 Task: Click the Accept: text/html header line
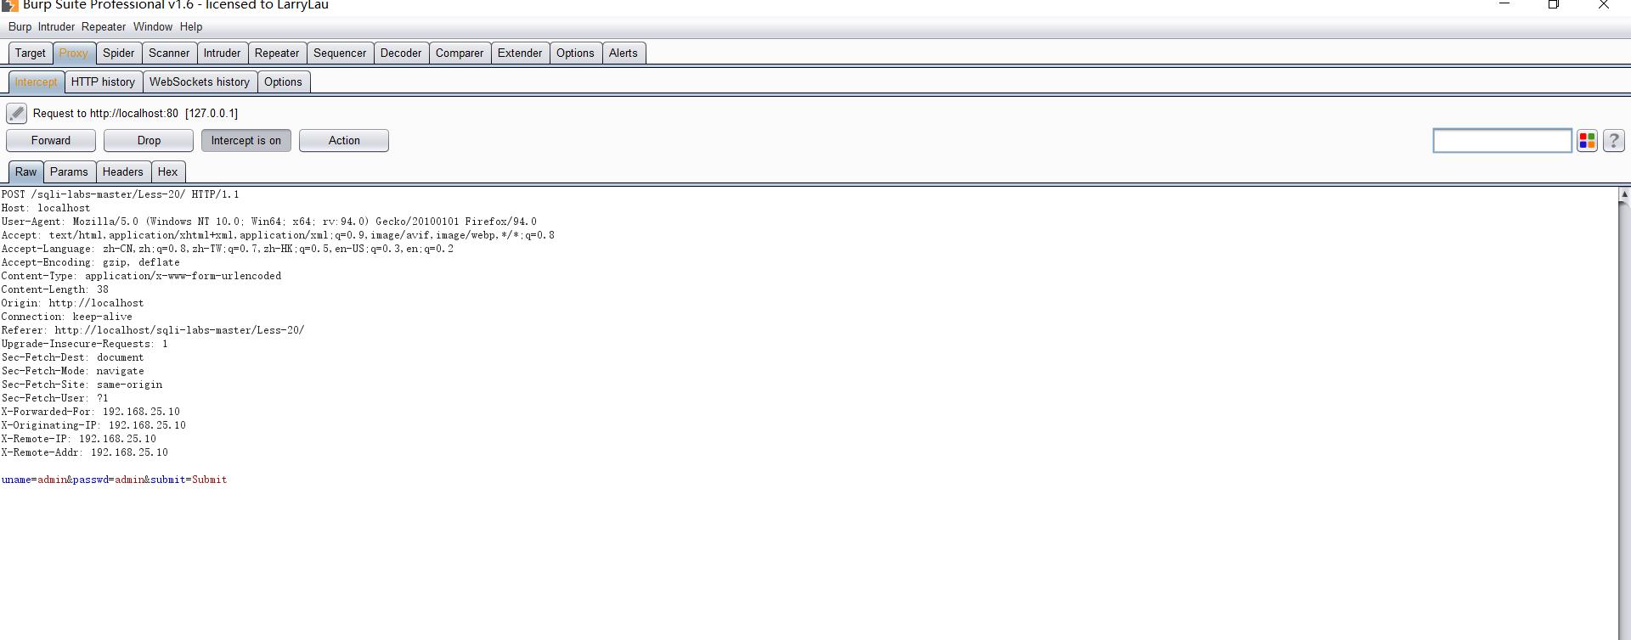[278, 235]
